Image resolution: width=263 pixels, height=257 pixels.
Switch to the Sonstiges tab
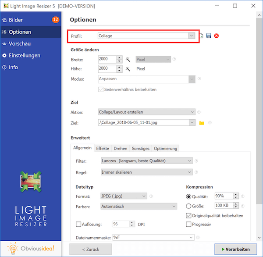(141, 149)
